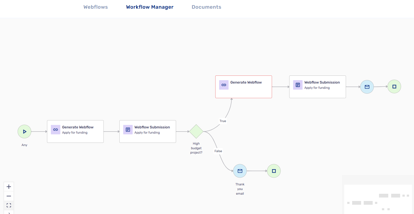Click the Any label under start node
This screenshot has height=214, width=414.
pyautogui.click(x=24, y=145)
